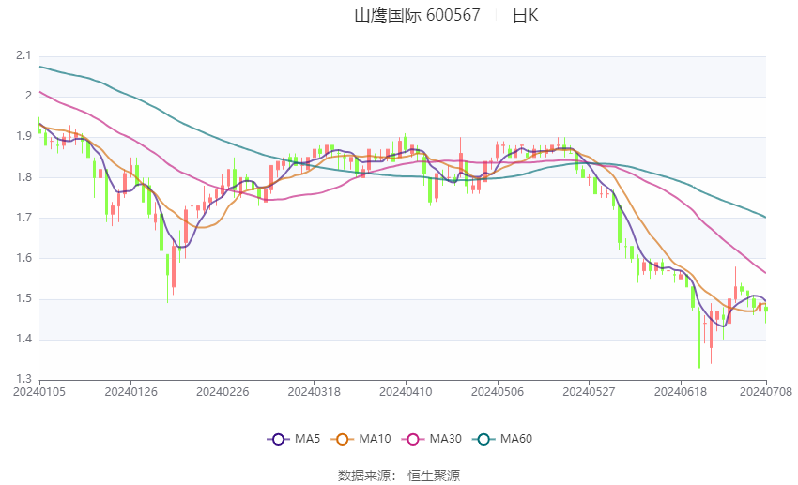Click the 20240226 date on the axis

(222, 391)
